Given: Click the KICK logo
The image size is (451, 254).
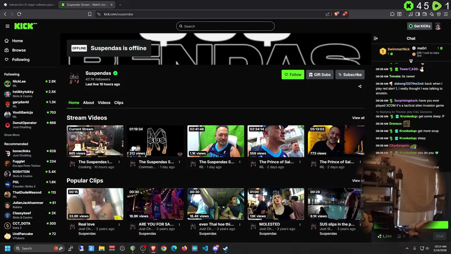Looking at the screenshot, I should [x=26, y=26].
